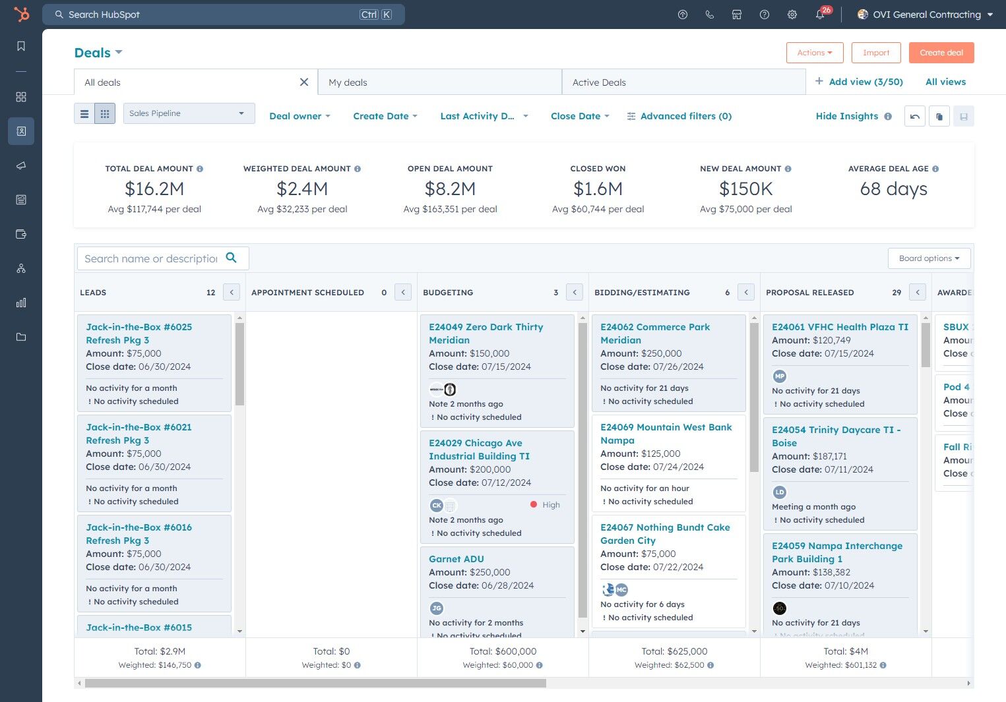The image size is (1006, 702).
Task: Collapse the Bidding/Estimating column
Action: coord(746,292)
